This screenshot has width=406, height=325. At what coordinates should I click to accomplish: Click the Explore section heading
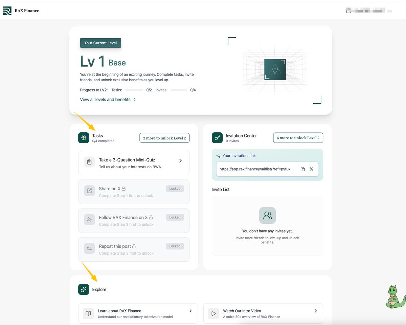pyautogui.click(x=99, y=289)
